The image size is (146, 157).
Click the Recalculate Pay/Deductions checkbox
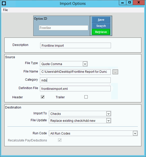(60, 140)
